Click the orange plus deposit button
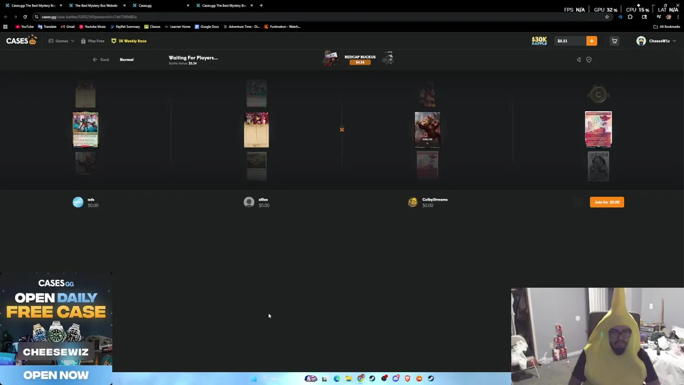Screen dimensions: 684x385 point(592,41)
